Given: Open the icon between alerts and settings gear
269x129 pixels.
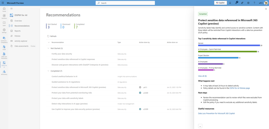Looking at the screenshot, I should click(x=242, y=3).
